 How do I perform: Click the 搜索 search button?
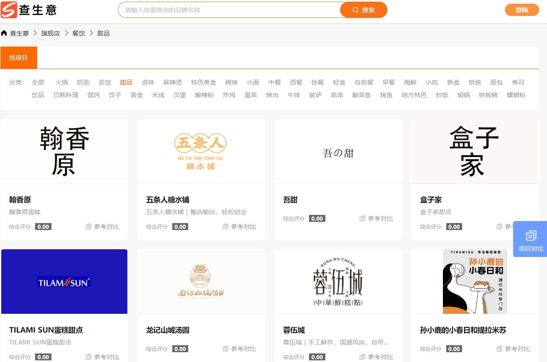pos(363,10)
